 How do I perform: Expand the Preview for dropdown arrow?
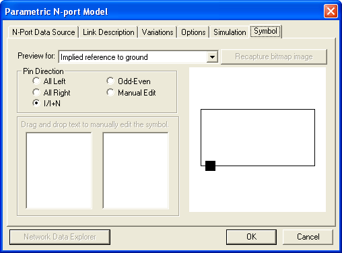point(212,57)
